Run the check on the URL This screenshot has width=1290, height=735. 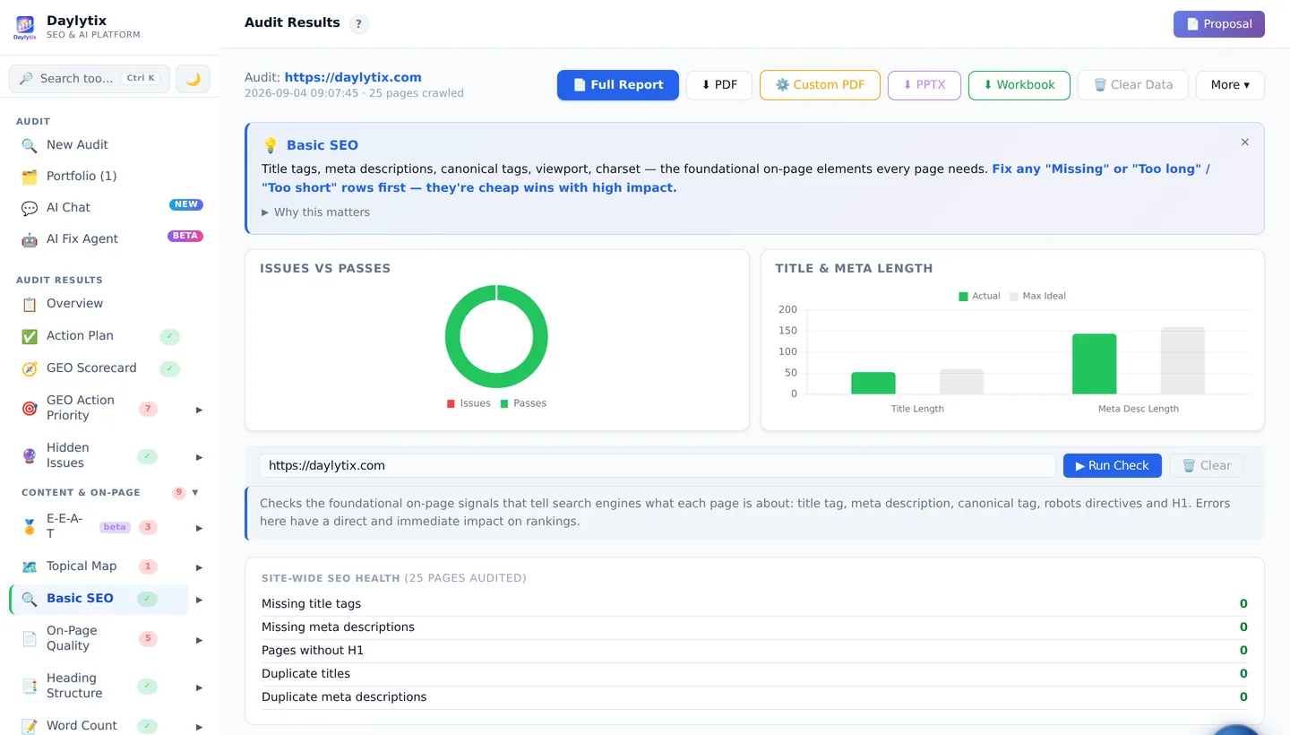click(1113, 465)
